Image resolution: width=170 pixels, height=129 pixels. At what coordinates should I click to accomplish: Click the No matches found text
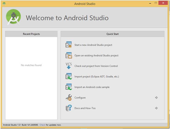coord(31,65)
